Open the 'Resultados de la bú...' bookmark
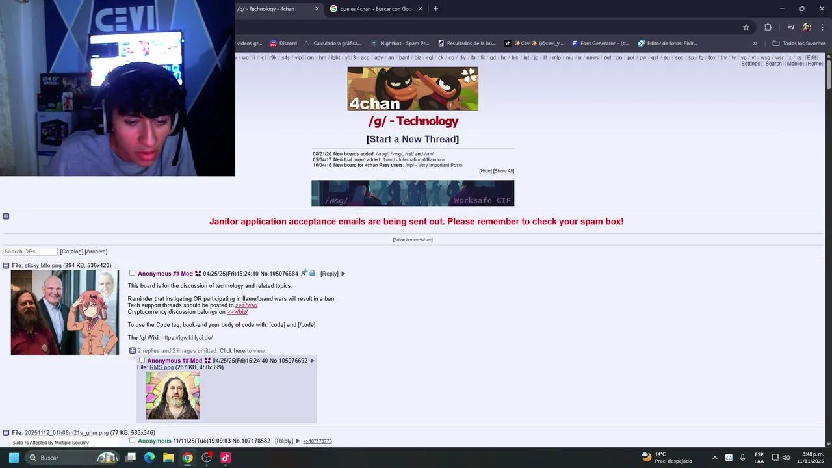832x468 pixels. (x=467, y=44)
